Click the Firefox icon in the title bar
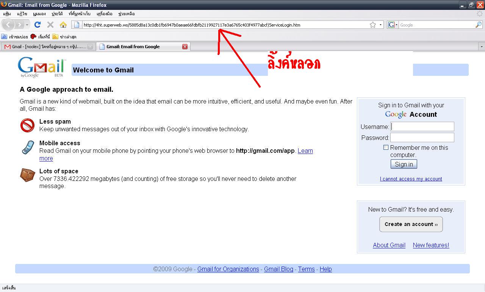 click(x=4, y=5)
